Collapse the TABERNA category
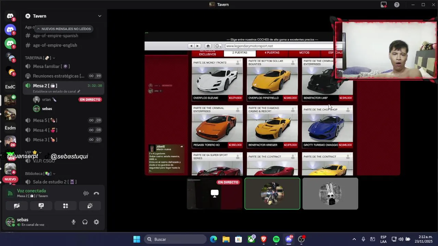The width and height of the screenshot is (438, 246). point(40,58)
